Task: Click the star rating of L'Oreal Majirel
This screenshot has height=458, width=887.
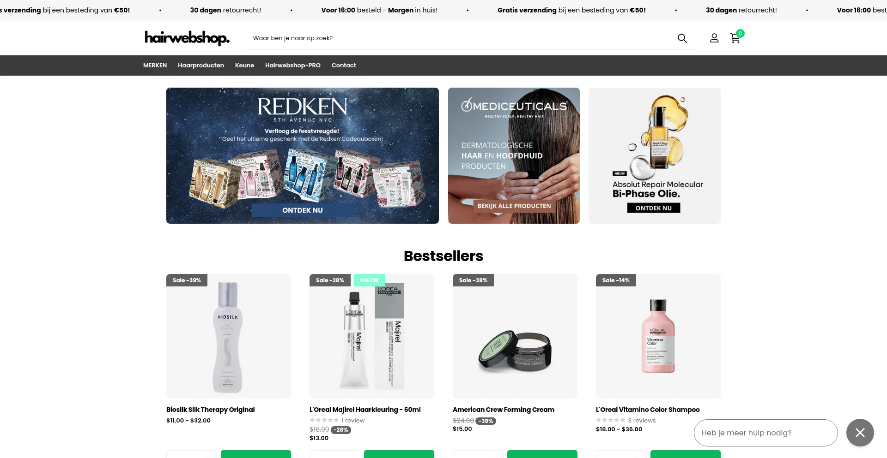Action: (x=324, y=420)
